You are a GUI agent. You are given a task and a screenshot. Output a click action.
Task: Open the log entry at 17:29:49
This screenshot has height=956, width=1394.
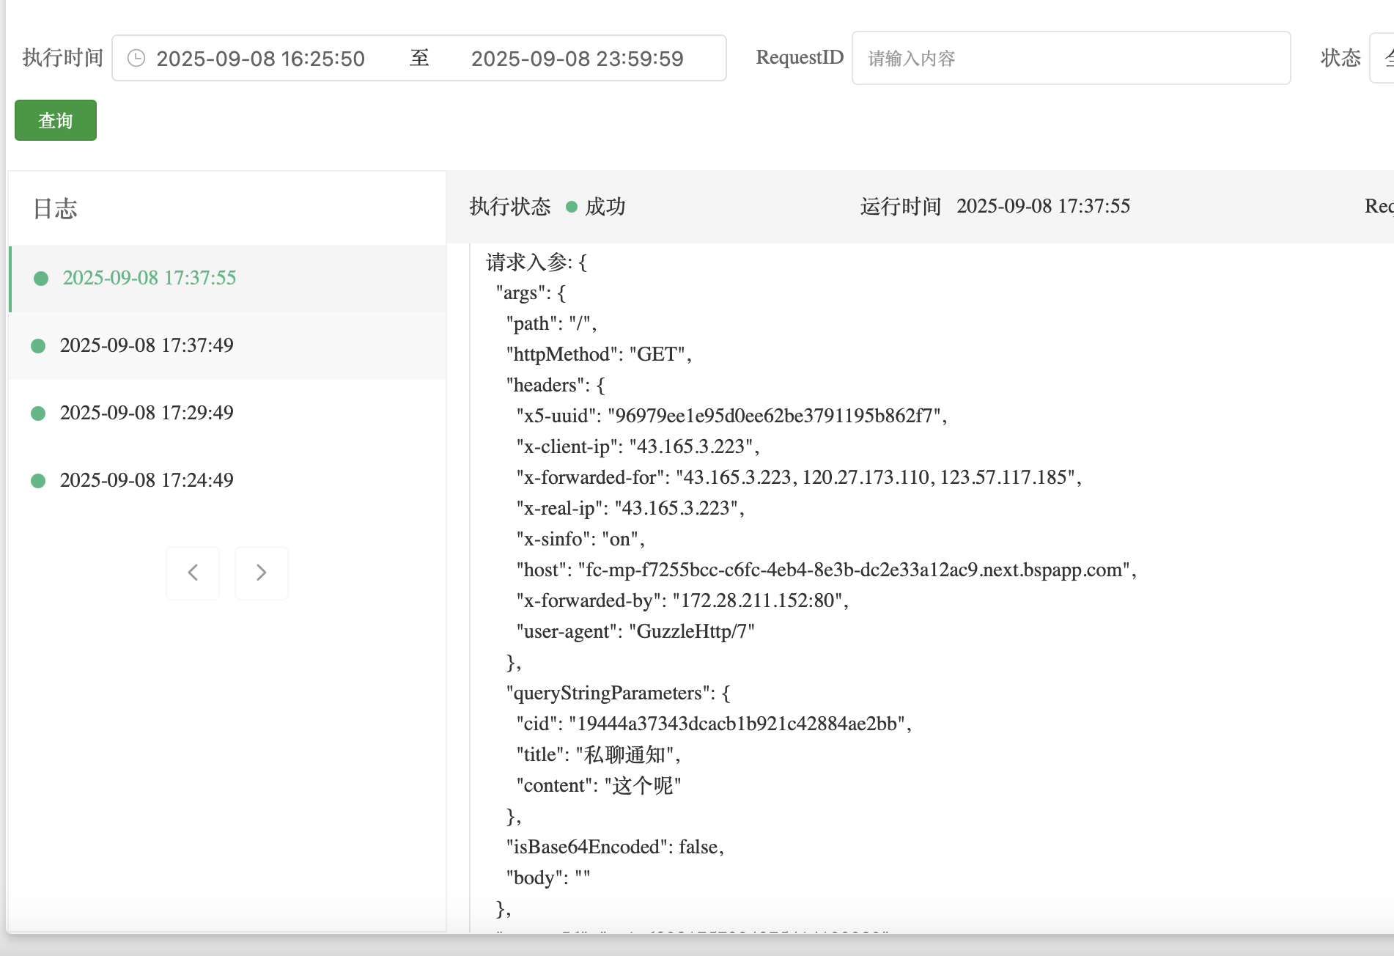point(147,413)
